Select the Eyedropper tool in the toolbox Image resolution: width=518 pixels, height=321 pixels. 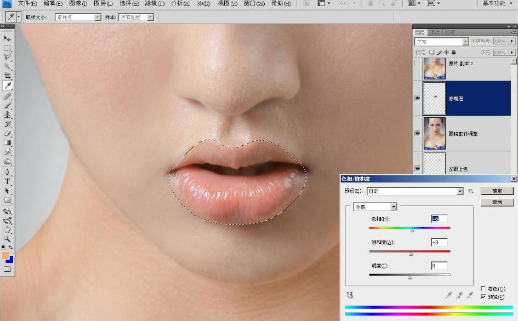point(7,85)
